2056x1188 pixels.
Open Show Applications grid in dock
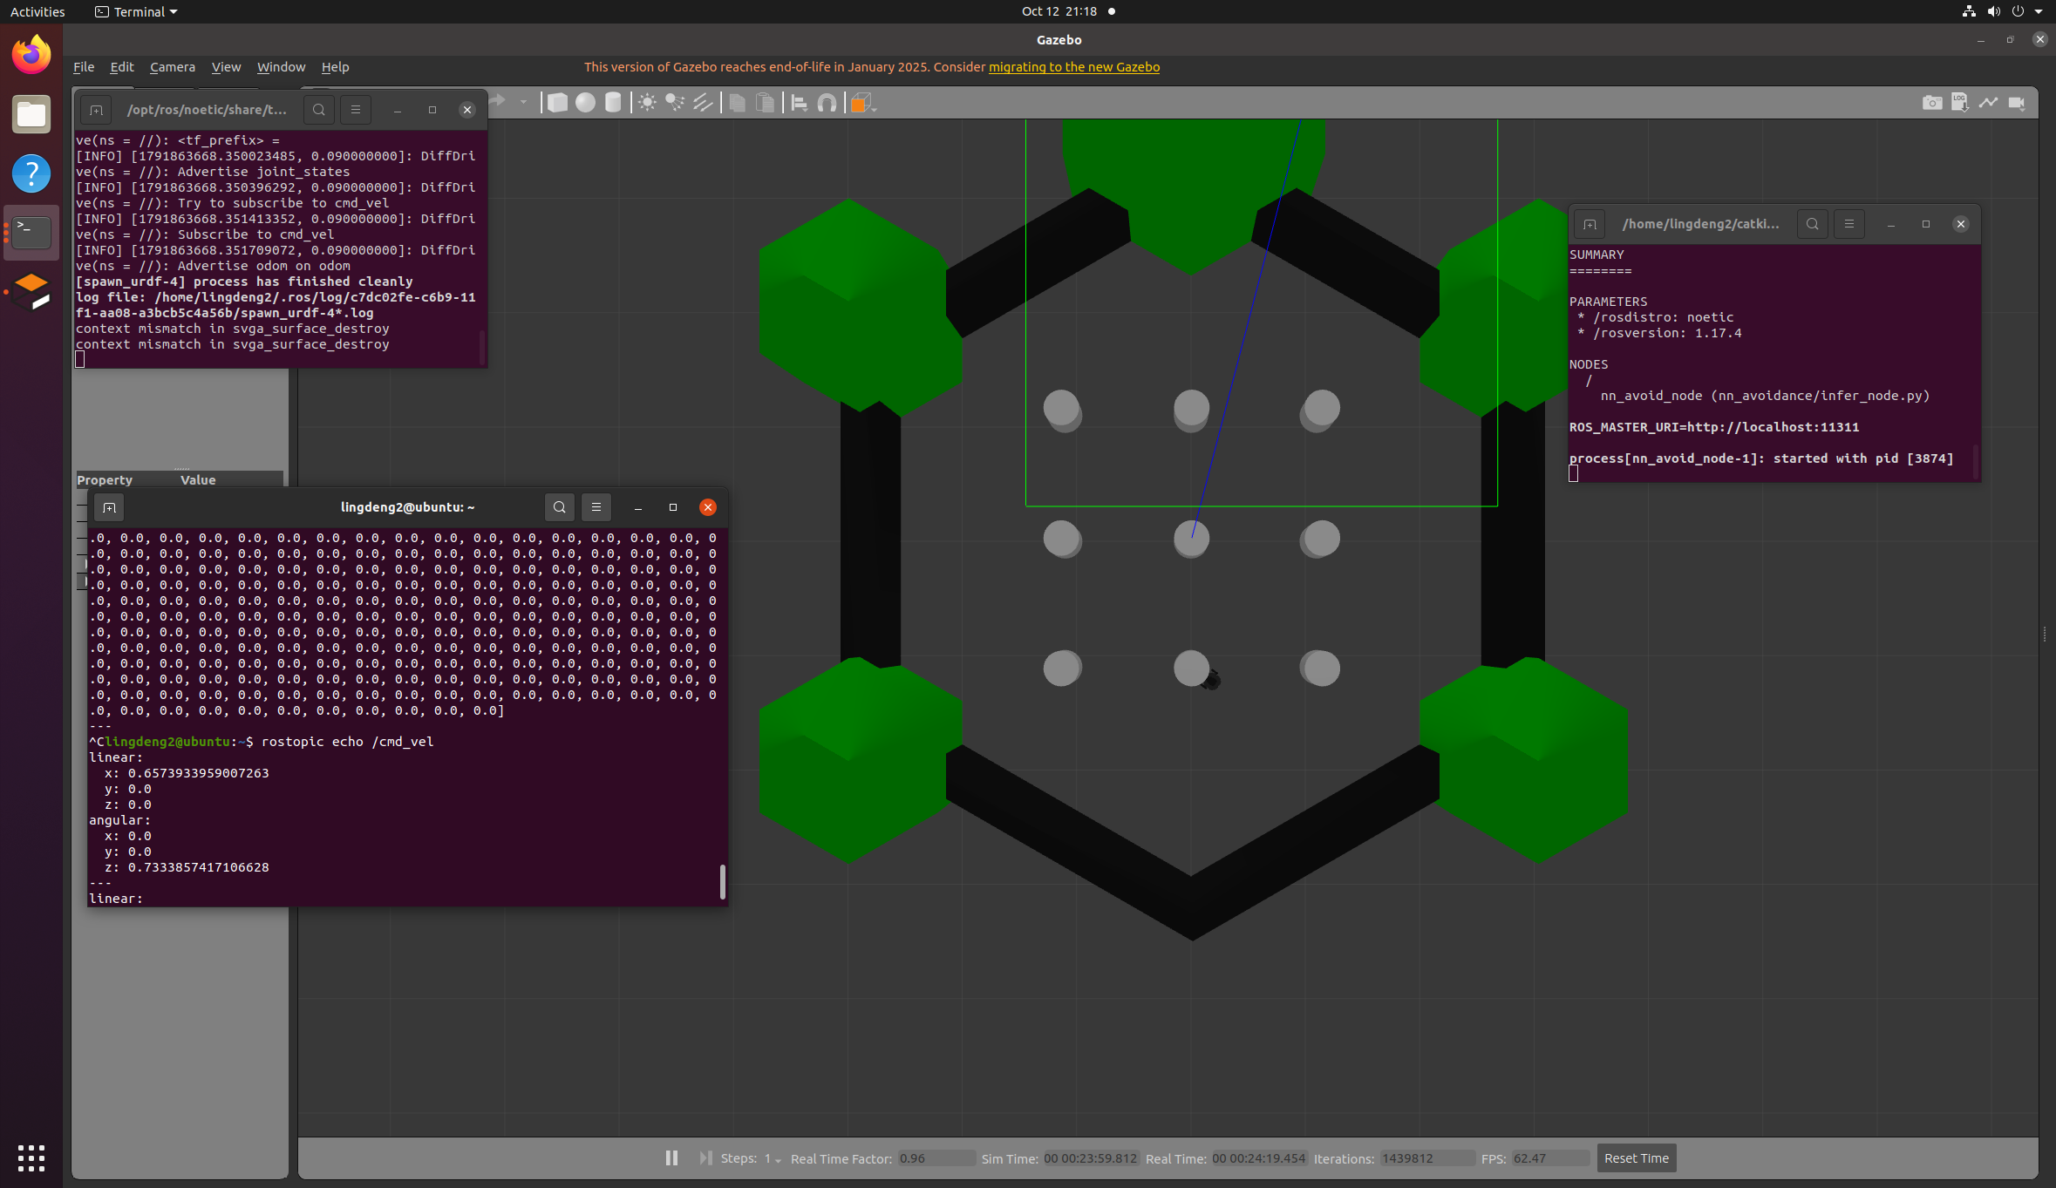click(x=31, y=1157)
